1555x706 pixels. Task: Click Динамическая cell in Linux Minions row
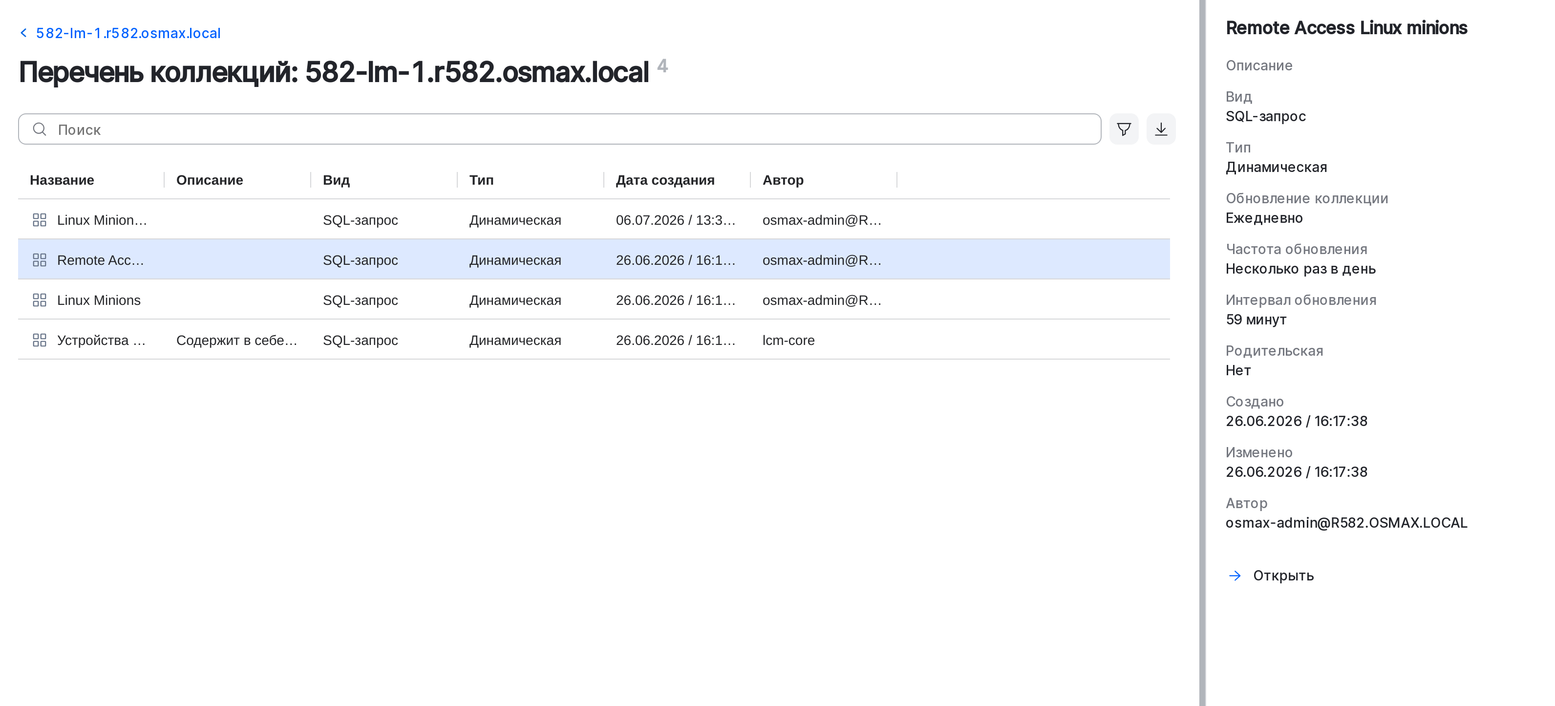coord(515,300)
